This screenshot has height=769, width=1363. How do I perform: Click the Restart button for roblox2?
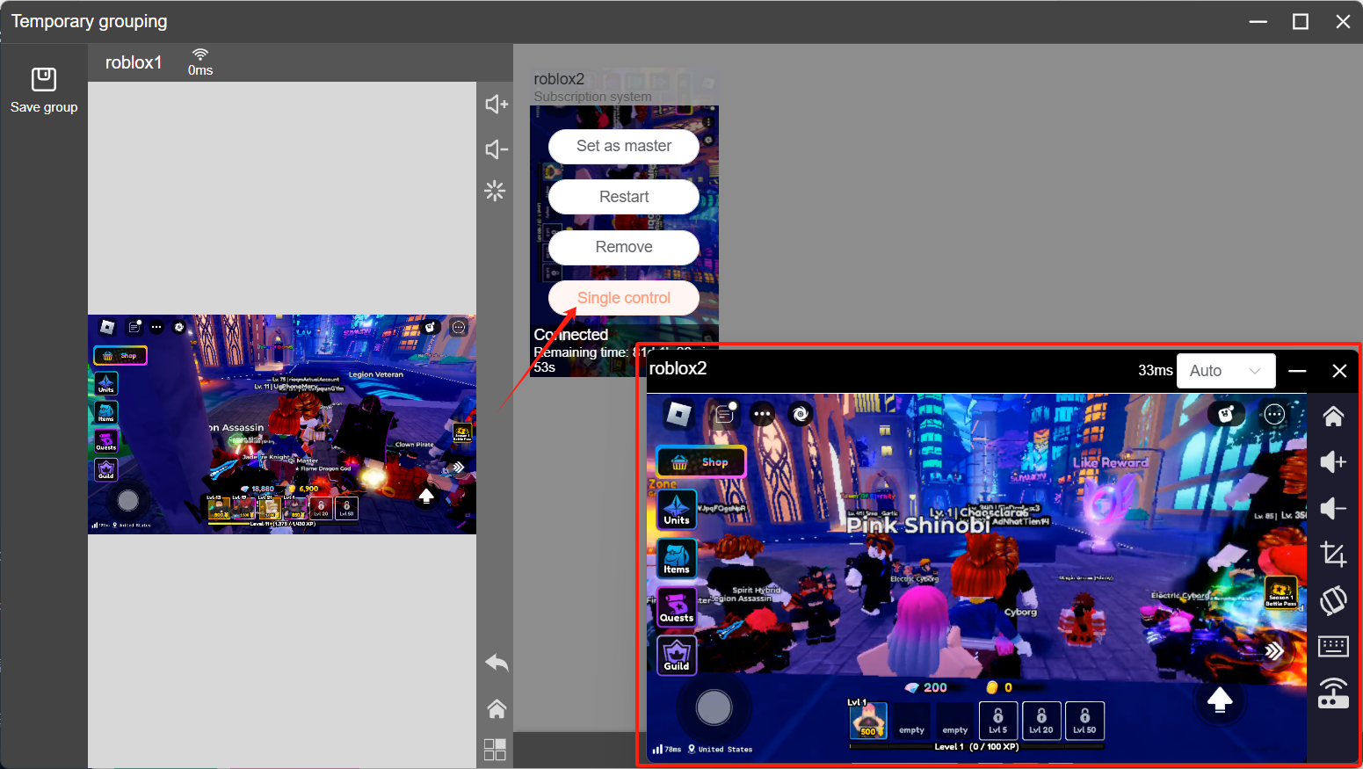point(624,197)
